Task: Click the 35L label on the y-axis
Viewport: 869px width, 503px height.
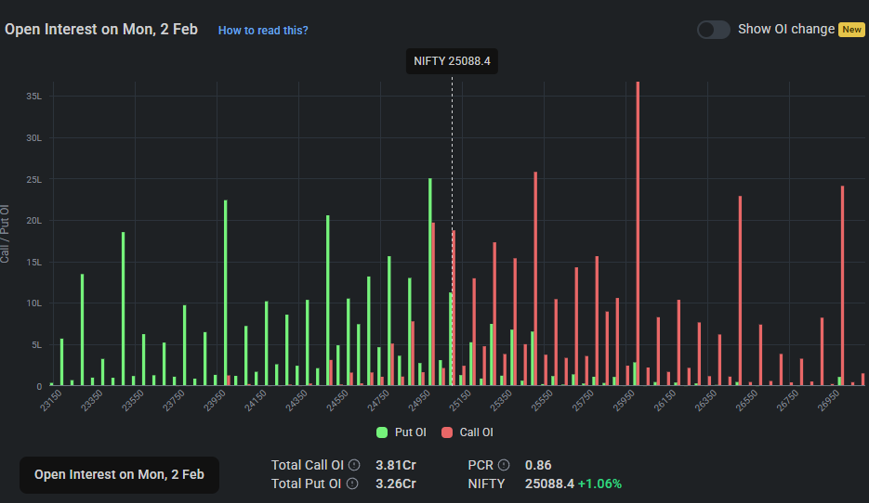Action: 33,97
